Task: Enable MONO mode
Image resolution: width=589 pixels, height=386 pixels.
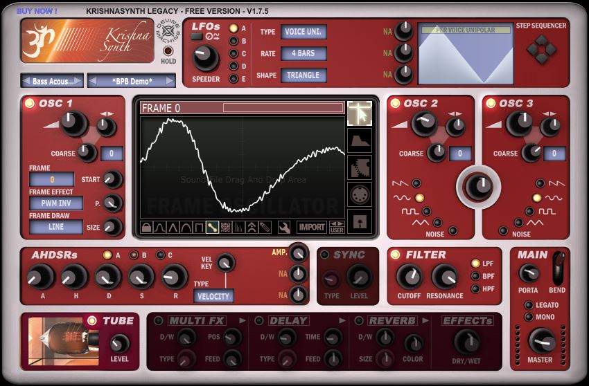Action: 529,317
